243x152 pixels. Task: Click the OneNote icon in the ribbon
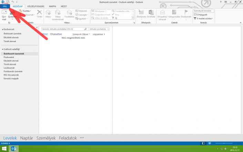[151, 12]
